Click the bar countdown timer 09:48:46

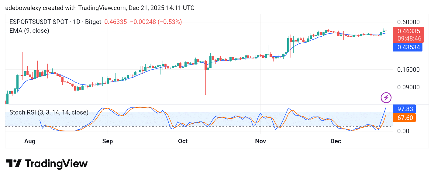click(x=407, y=38)
